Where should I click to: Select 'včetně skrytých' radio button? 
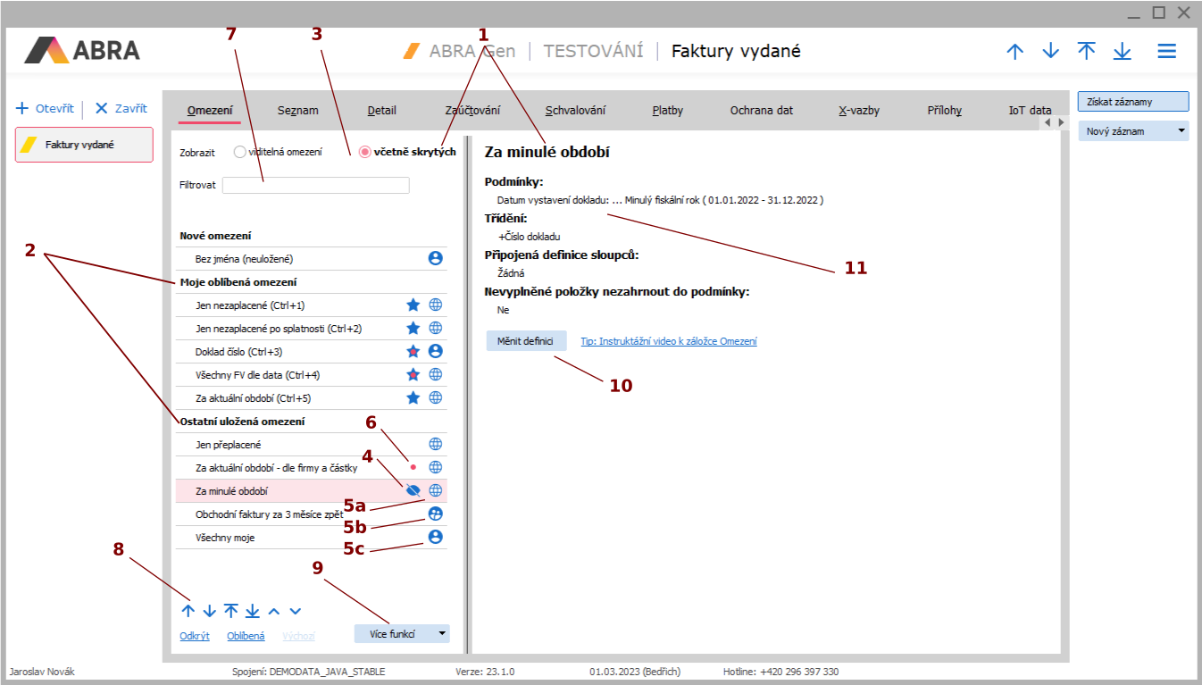[364, 152]
